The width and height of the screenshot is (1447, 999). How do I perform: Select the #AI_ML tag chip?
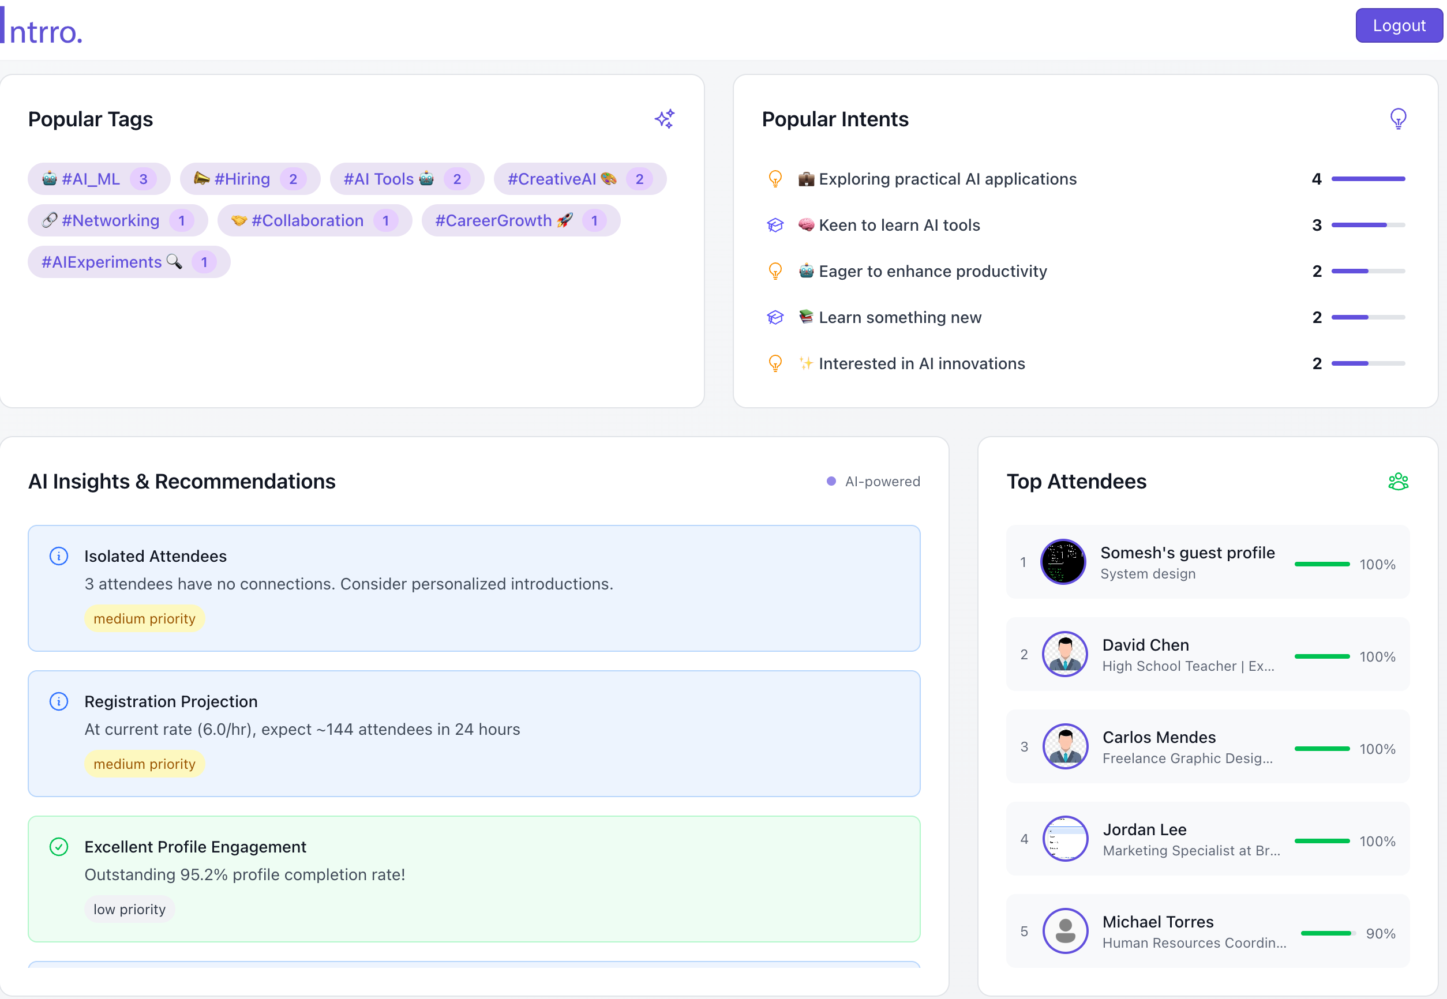coord(98,179)
